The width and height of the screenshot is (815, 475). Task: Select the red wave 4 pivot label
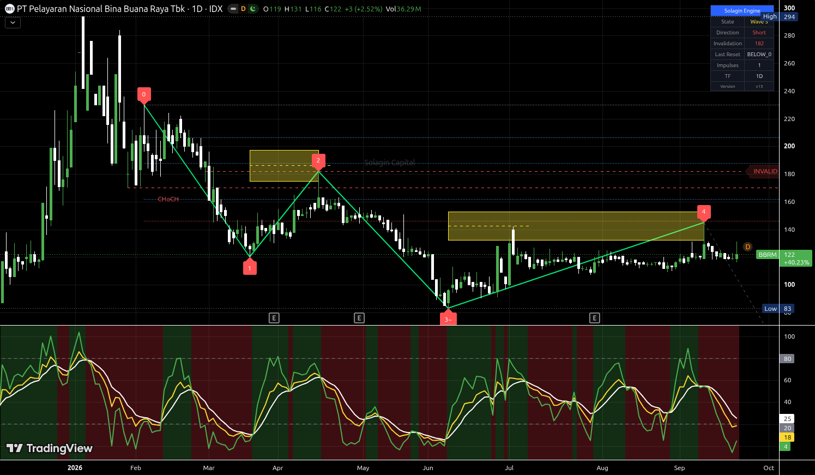[704, 213]
